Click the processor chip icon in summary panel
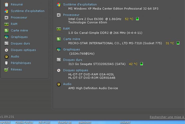The width and height of the screenshot is (185, 124). [59, 15]
